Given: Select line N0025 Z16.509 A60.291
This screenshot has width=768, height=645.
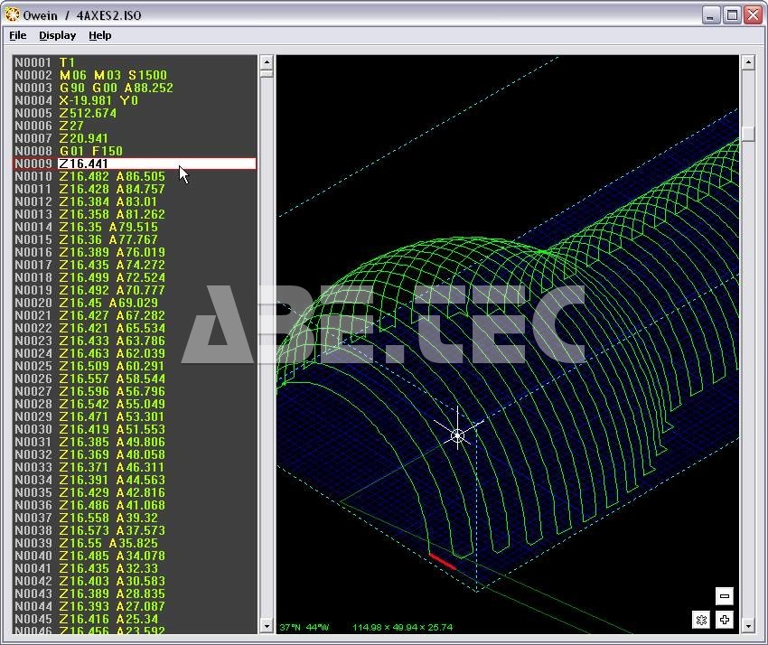Looking at the screenshot, I should pyautogui.click(x=135, y=366).
